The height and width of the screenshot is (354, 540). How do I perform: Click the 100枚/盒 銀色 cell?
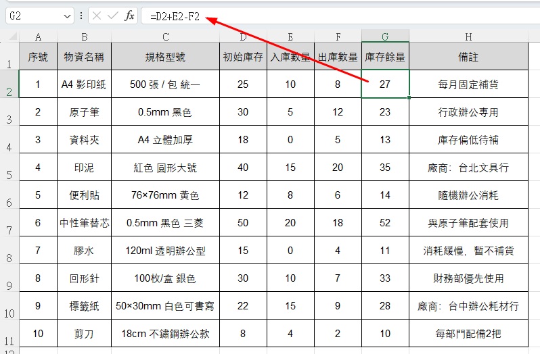coord(165,278)
